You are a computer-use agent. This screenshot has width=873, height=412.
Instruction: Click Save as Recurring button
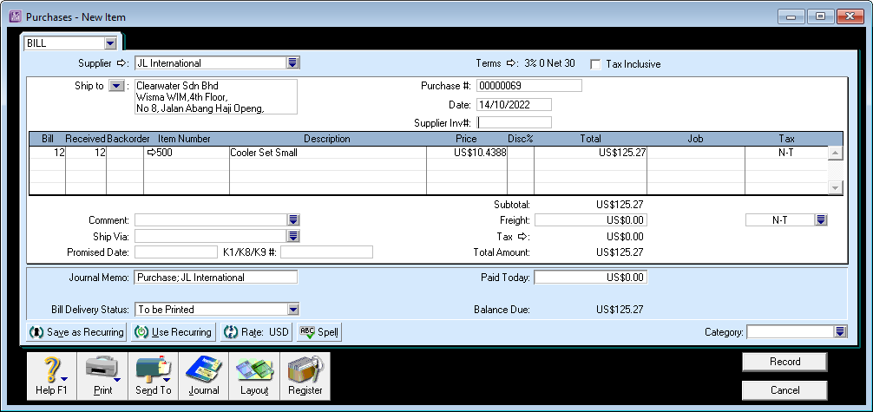click(77, 331)
